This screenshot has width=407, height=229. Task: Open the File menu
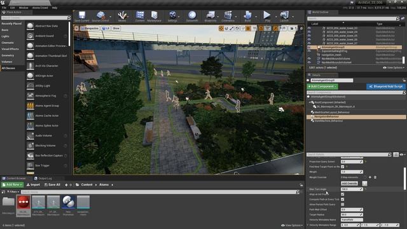(4, 8)
